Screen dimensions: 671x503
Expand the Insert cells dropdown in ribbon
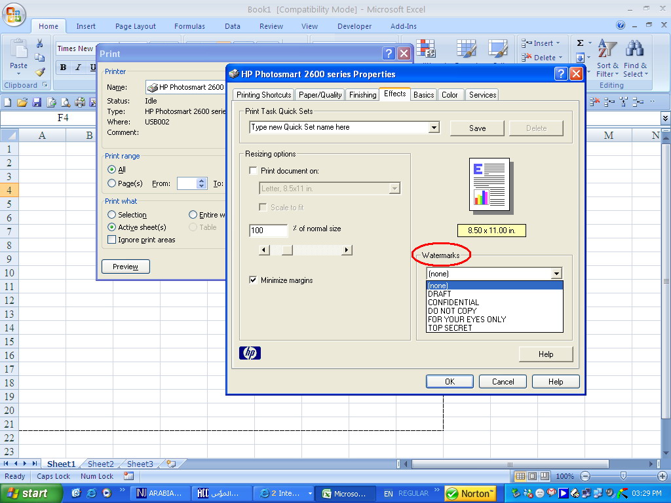[x=558, y=43]
